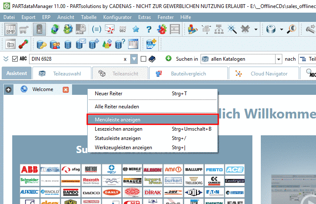Collapse the search bar with double chevron

pos(6,59)
